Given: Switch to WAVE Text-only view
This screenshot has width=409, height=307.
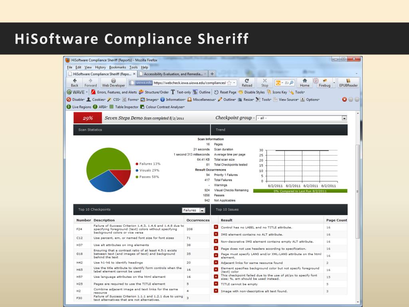Looking at the screenshot, I should [x=181, y=92].
